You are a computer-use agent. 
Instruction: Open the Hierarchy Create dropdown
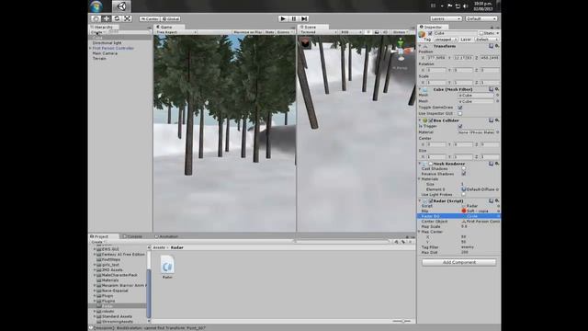click(x=97, y=32)
